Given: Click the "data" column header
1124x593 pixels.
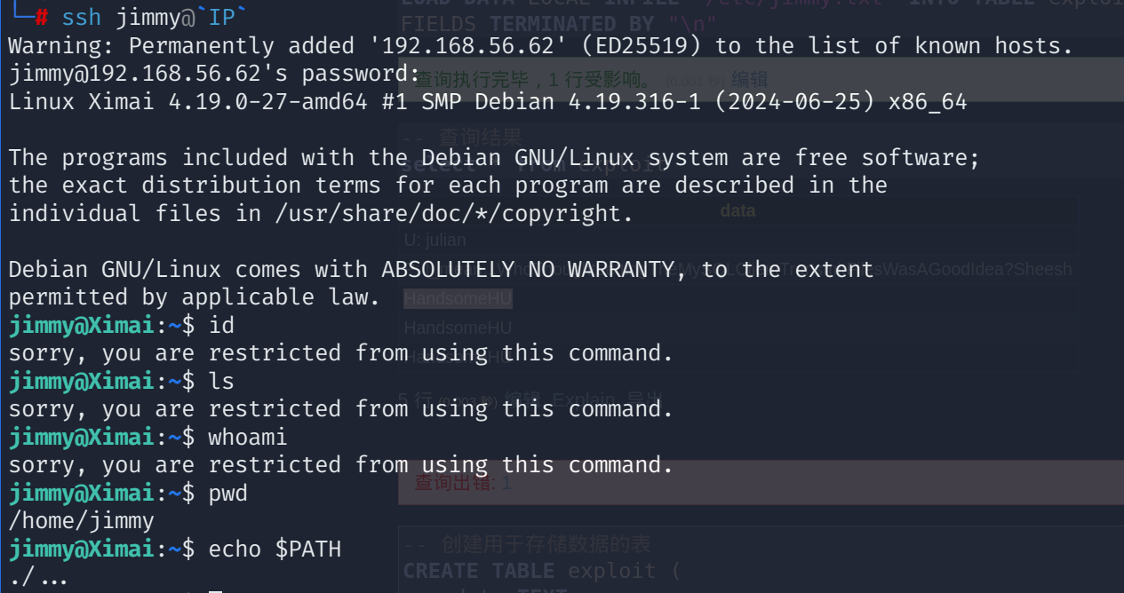Looking at the screenshot, I should click(x=737, y=210).
